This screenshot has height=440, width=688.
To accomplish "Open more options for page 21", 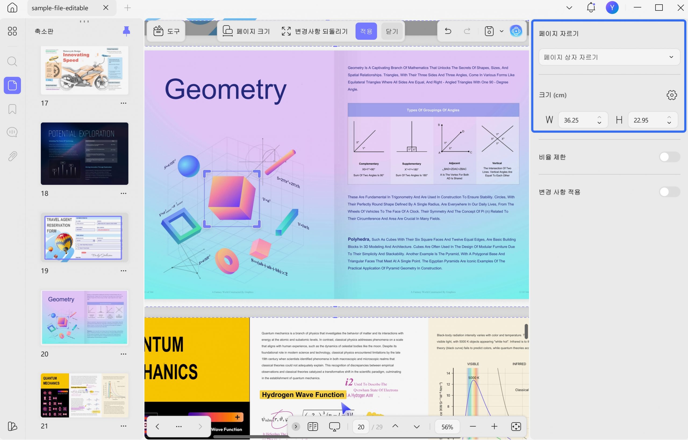I will point(123,426).
